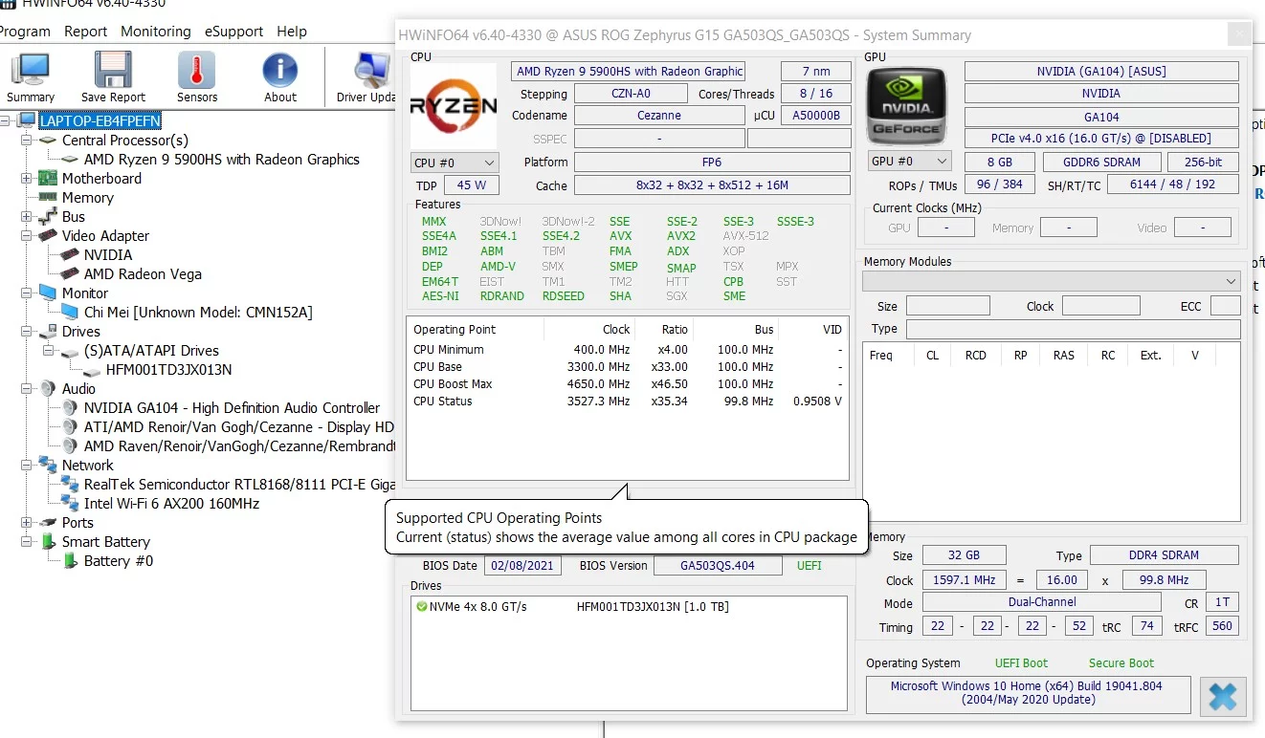Click the AMD Radeon Vega card icon
Viewport: 1265px width, 738px height.
point(69,274)
